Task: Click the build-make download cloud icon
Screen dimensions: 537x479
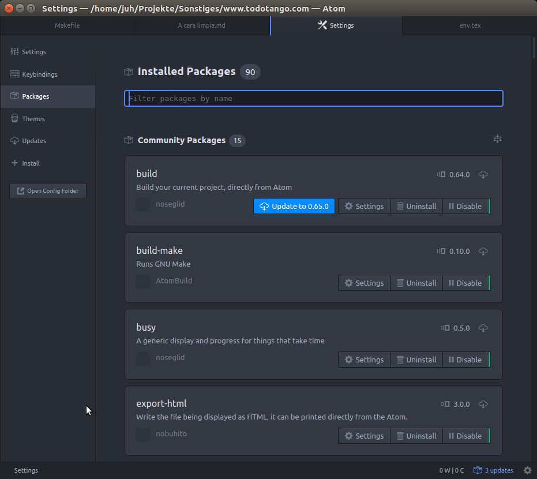Action: pos(483,252)
